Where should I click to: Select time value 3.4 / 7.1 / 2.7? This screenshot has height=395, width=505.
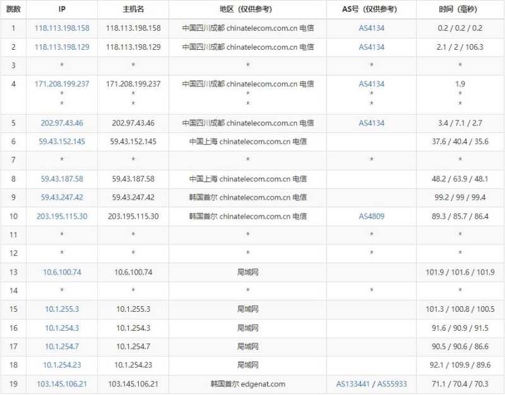pos(460,123)
